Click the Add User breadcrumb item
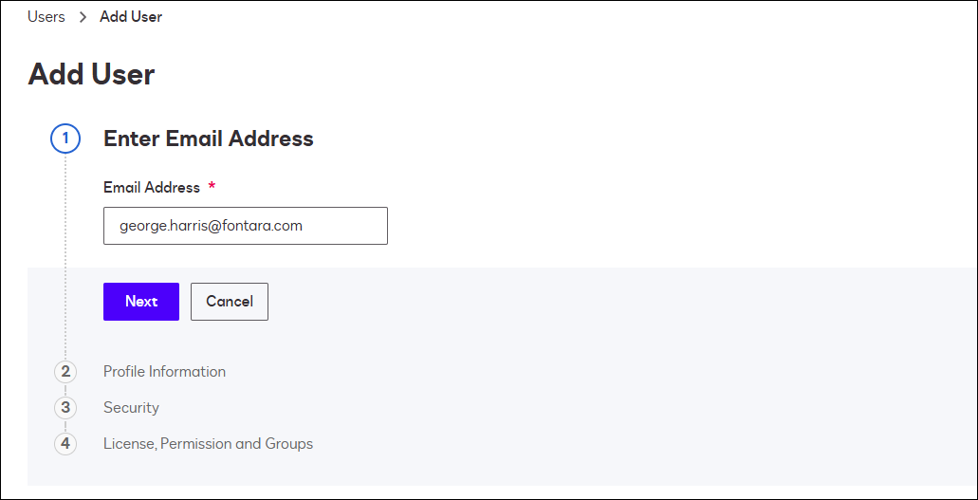The image size is (978, 500). [x=131, y=17]
